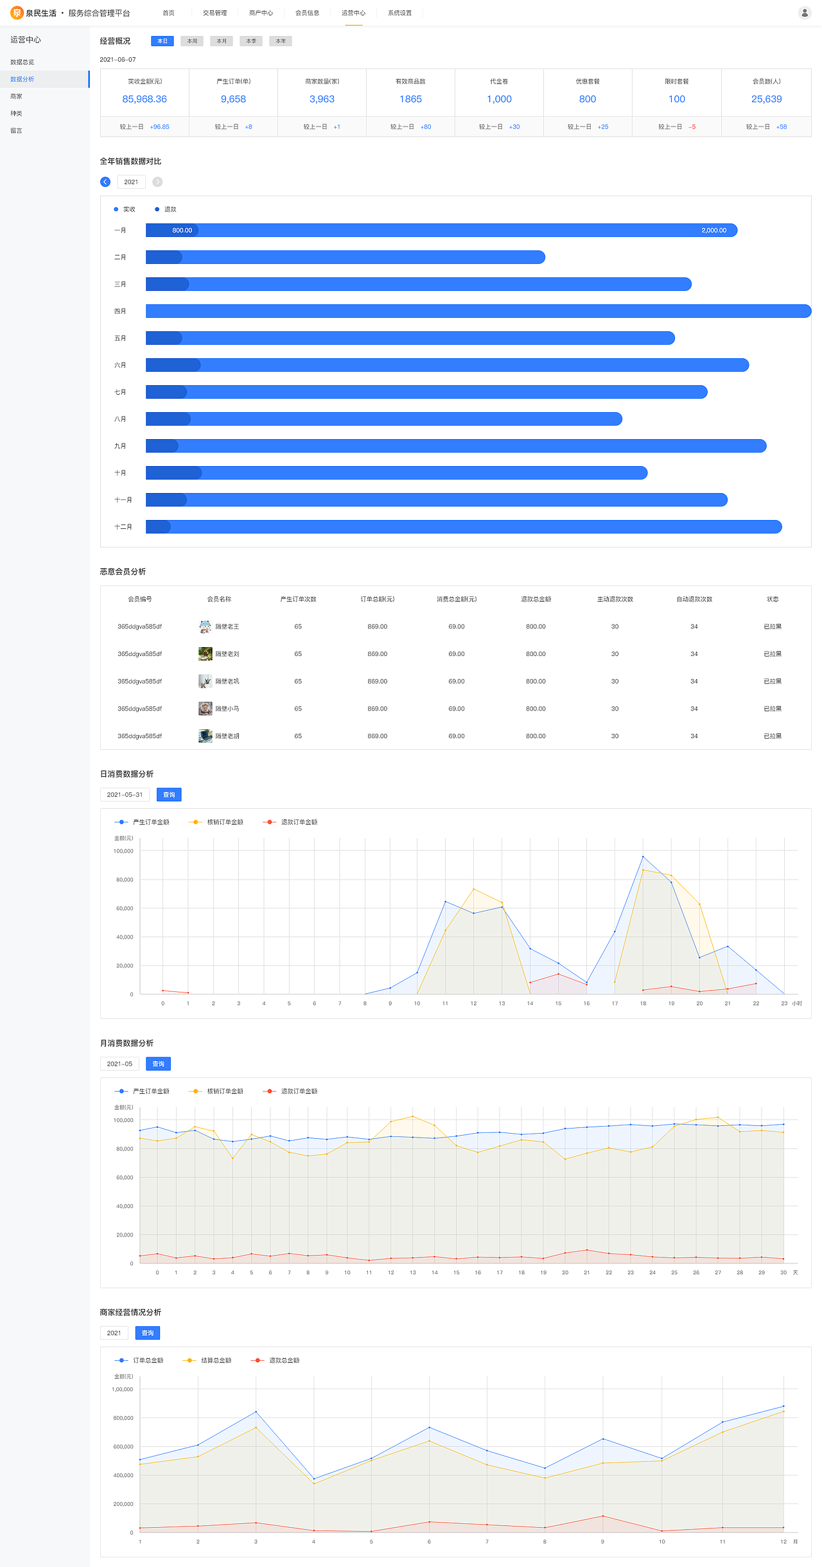822x1567 pixels.
Task: Open 会员信息 in top navigation
Action: (307, 13)
